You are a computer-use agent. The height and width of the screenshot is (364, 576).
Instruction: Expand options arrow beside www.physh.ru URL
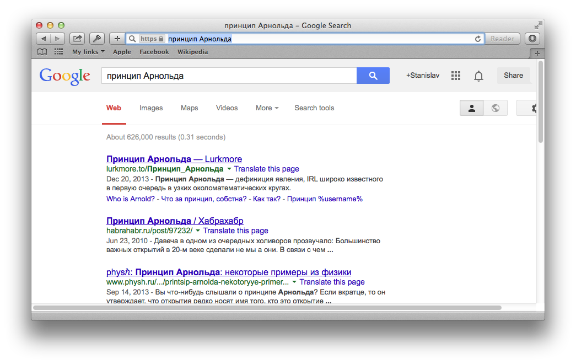tap(294, 282)
